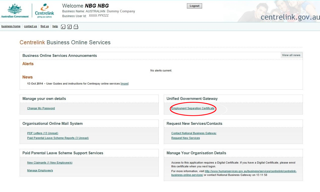Viewport: 320px width, 192px height.
Task: Open the business home menu item
Action: tap(11, 26)
